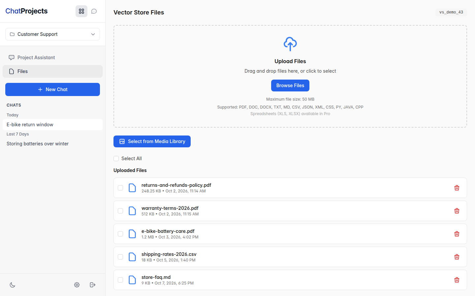Switch to the grid projects view icon

click(81, 11)
